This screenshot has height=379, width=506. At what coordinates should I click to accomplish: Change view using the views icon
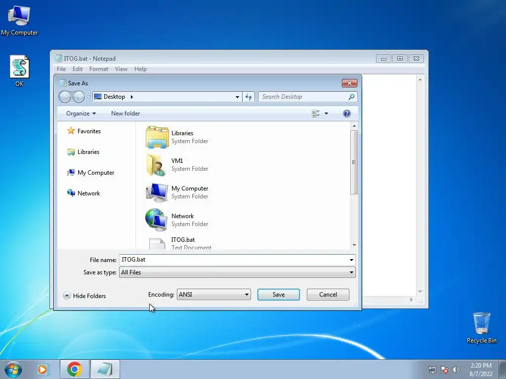pyautogui.click(x=316, y=114)
